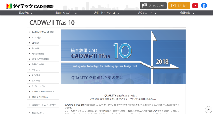Open Tfas 7 / English page
The image size is (213, 114).
click(x=40, y=97)
